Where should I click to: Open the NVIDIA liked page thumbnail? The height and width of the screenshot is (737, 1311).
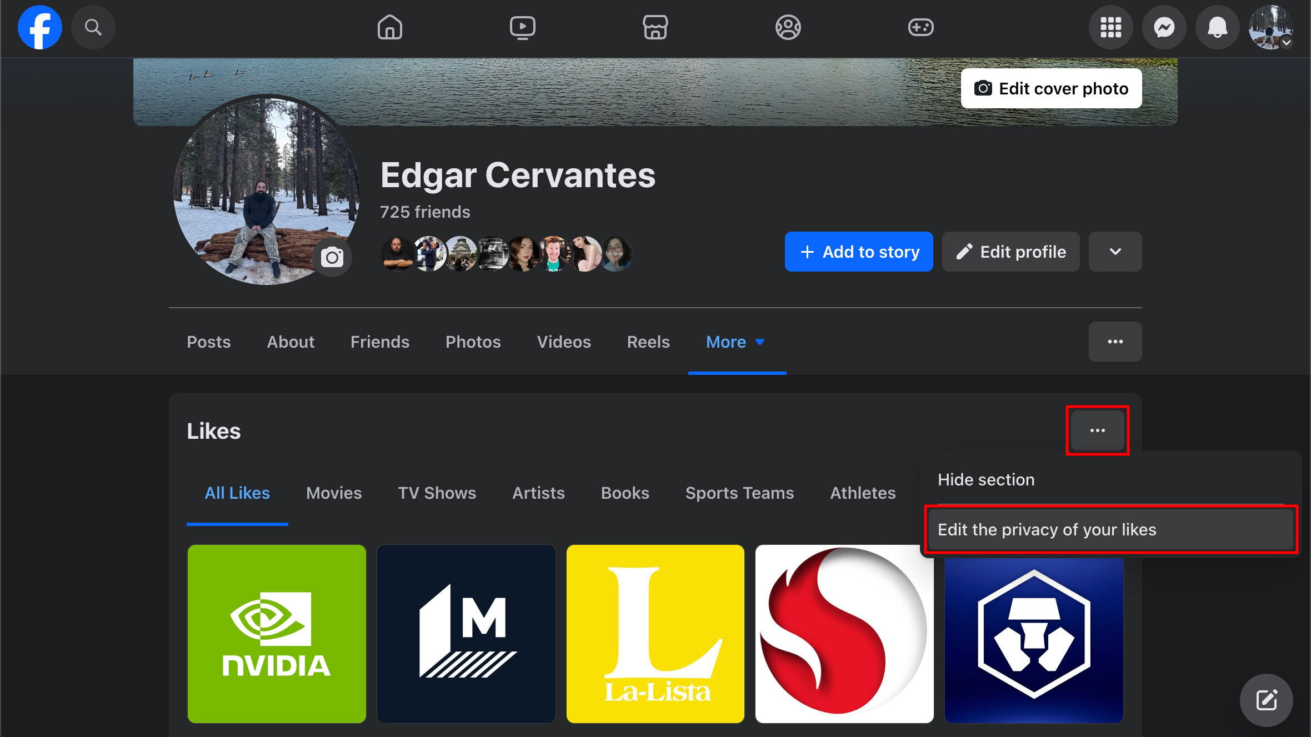277,634
